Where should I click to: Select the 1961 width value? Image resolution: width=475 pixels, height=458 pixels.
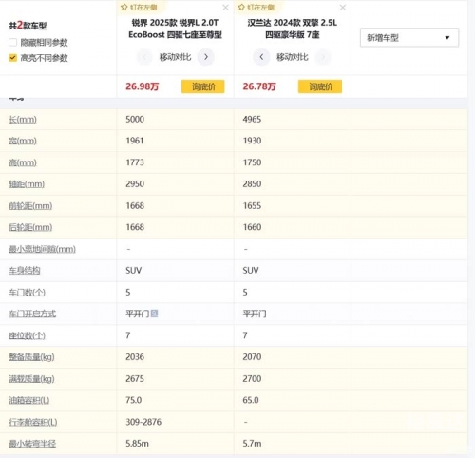point(135,141)
